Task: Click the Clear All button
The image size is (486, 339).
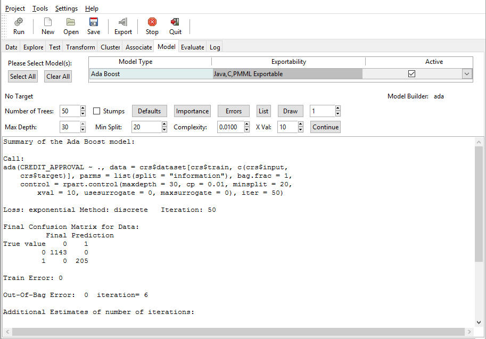Action: tap(58, 77)
